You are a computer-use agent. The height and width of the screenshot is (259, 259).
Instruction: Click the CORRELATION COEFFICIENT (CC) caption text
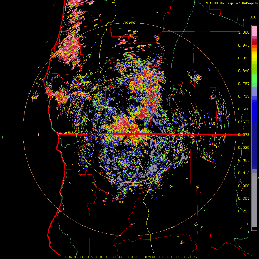(101, 257)
